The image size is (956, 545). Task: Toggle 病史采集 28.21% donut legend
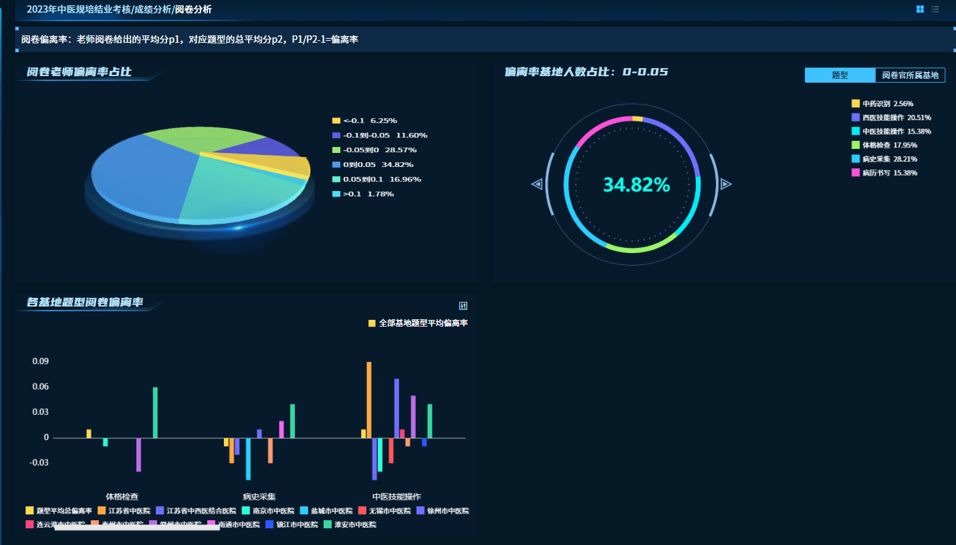click(884, 159)
